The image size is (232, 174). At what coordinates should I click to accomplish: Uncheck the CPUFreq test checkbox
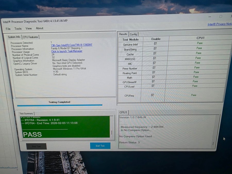click(x=153, y=95)
